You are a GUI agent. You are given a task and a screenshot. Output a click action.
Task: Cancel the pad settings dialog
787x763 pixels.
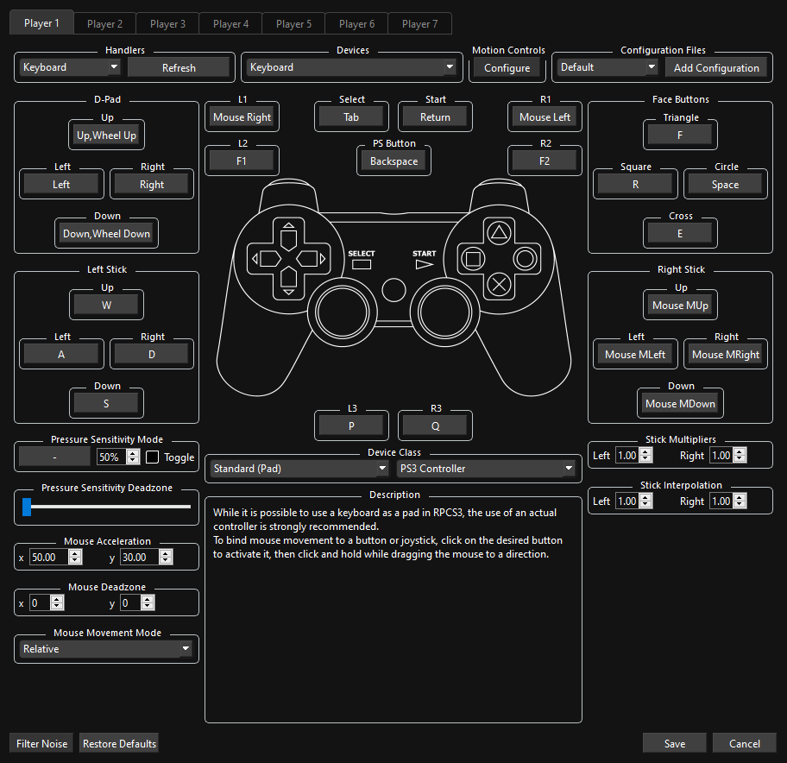coord(745,743)
